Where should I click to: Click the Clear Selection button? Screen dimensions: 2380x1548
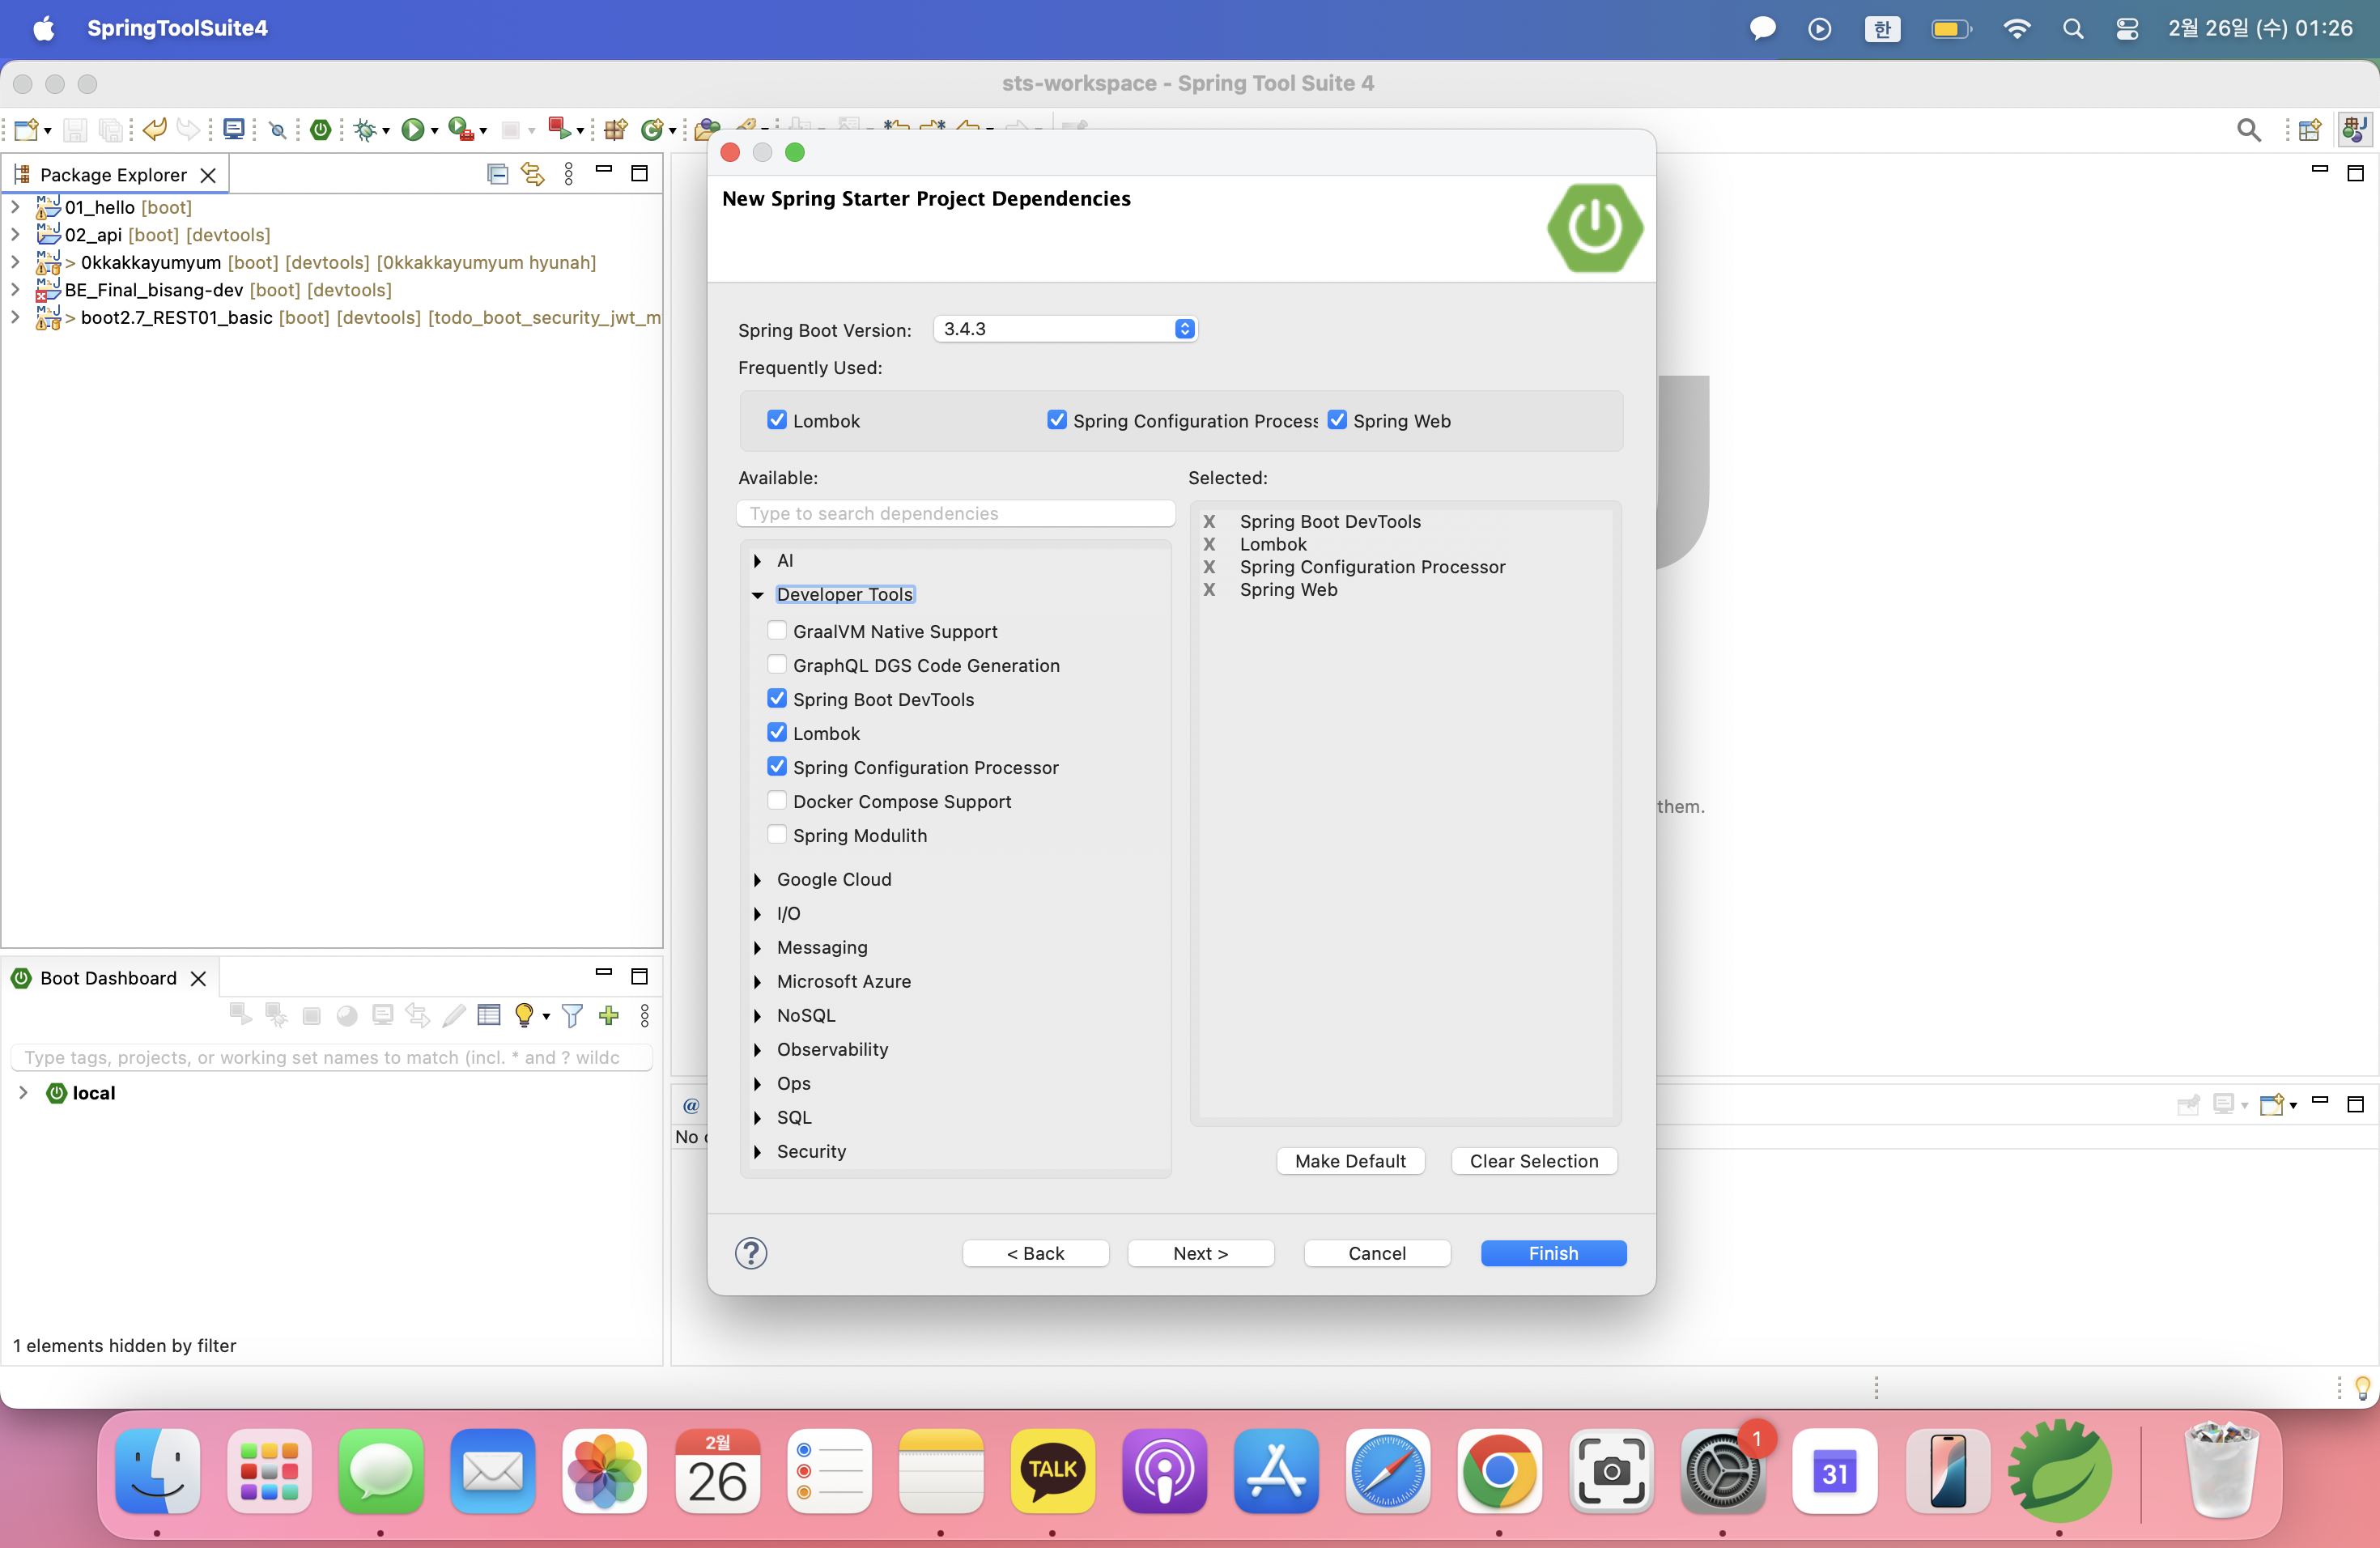(x=1533, y=1161)
